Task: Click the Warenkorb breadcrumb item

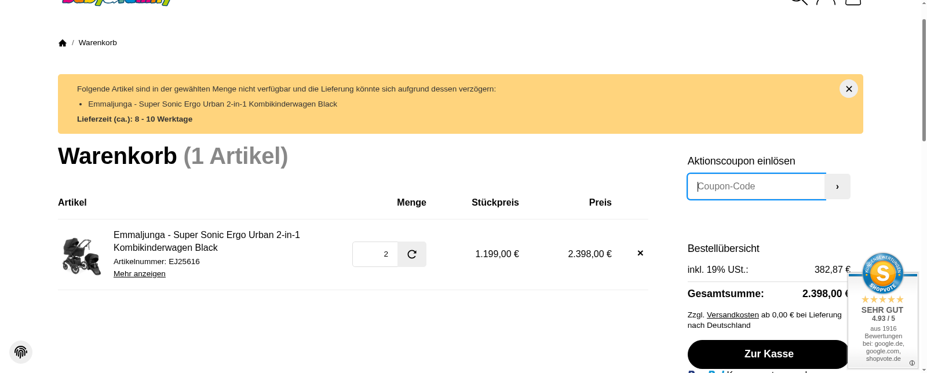Action: [x=98, y=43]
